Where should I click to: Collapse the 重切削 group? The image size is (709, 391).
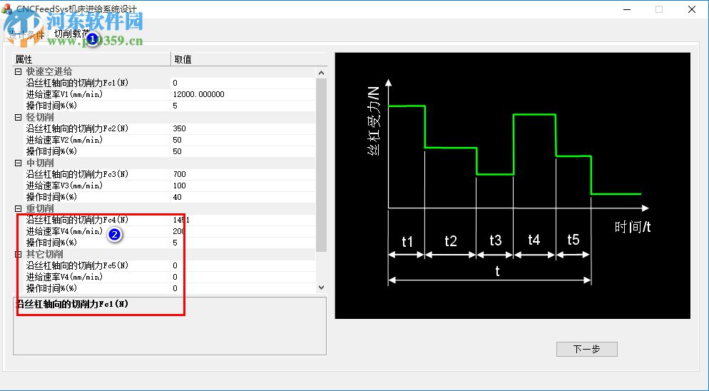point(18,208)
